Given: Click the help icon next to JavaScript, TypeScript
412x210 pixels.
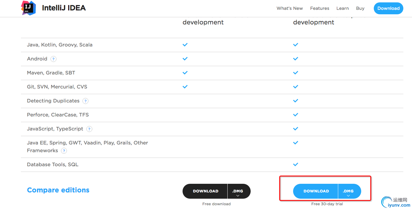Looking at the screenshot, I should (89, 129).
